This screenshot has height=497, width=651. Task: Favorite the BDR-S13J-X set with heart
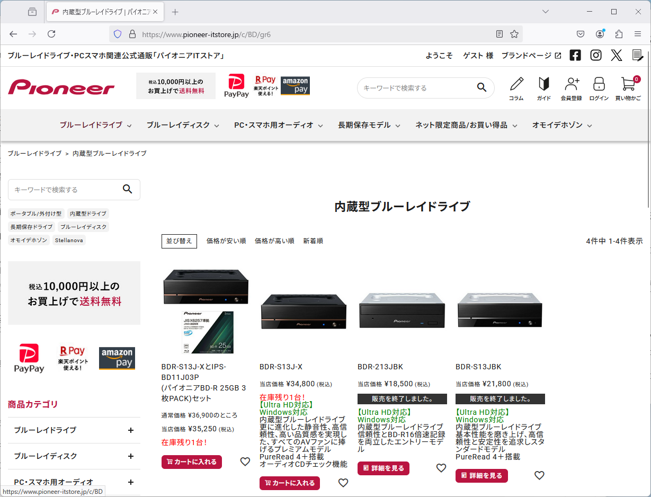coord(245,461)
